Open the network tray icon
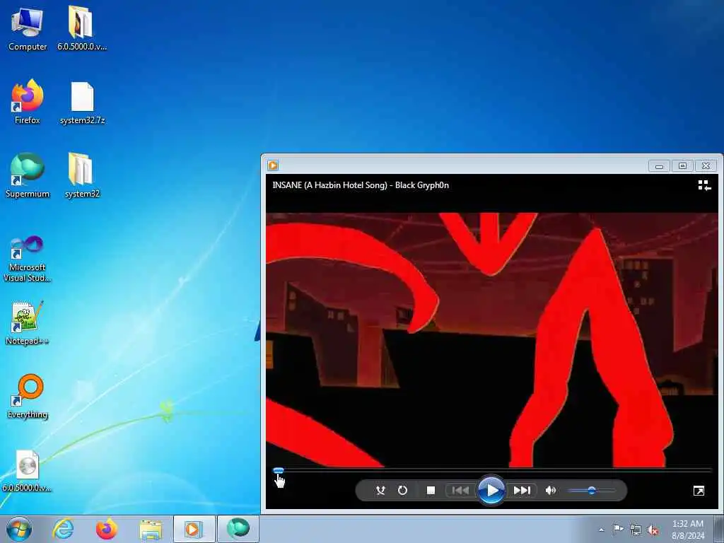This screenshot has width=724, height=543. pos(636,530)
